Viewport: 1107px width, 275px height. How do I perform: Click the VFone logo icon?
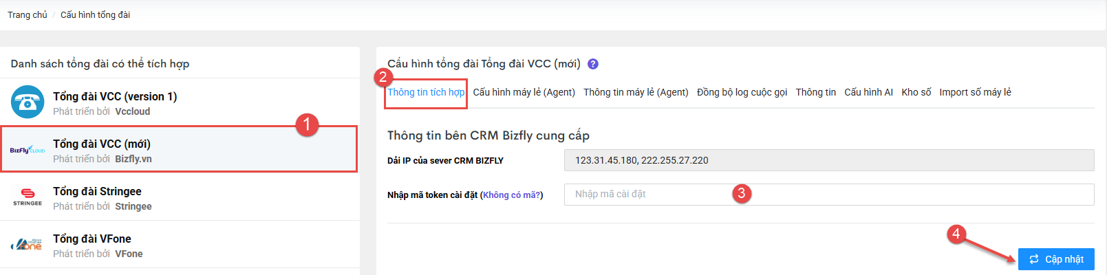tap(28, 244)
